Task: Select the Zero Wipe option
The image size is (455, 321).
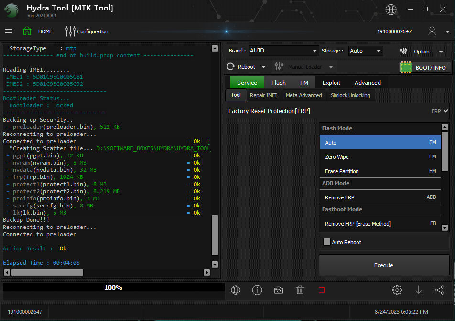Action: pyautogui.click(x=380, y=157)
